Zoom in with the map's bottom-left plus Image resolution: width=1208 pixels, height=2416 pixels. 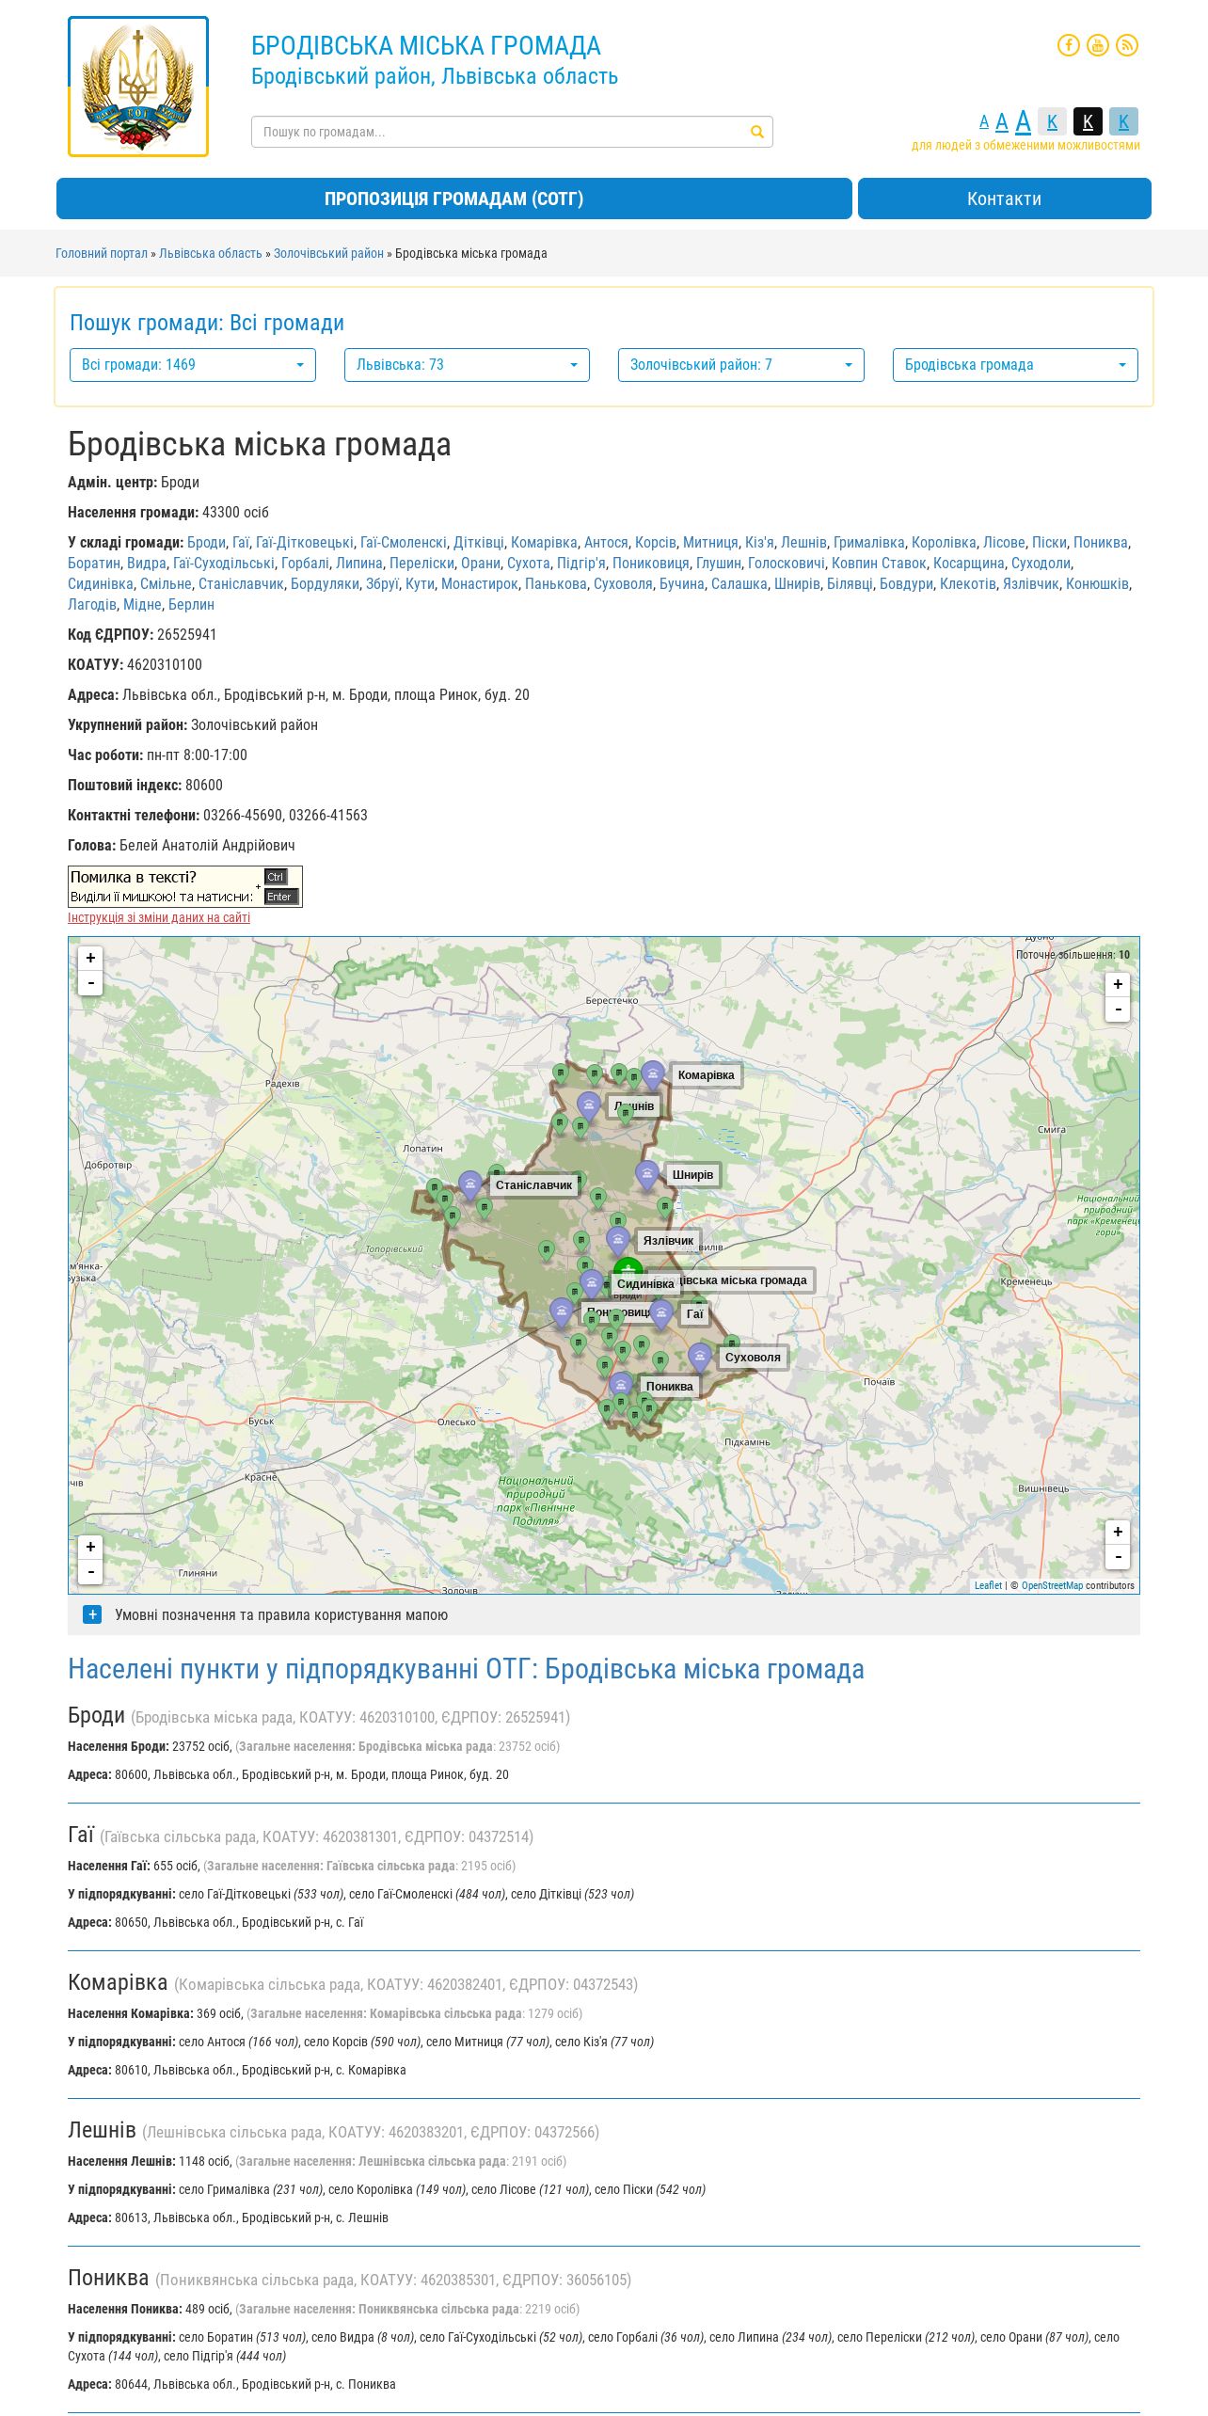90,1547
